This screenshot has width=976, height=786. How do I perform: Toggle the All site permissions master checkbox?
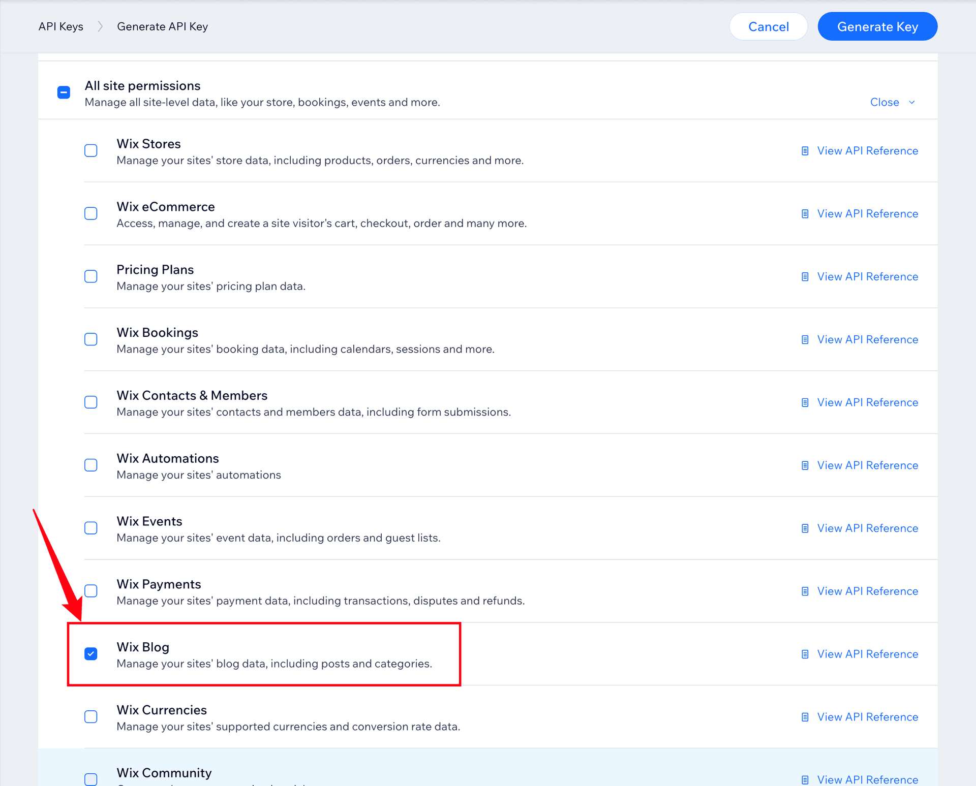click(x=64, y=92)
